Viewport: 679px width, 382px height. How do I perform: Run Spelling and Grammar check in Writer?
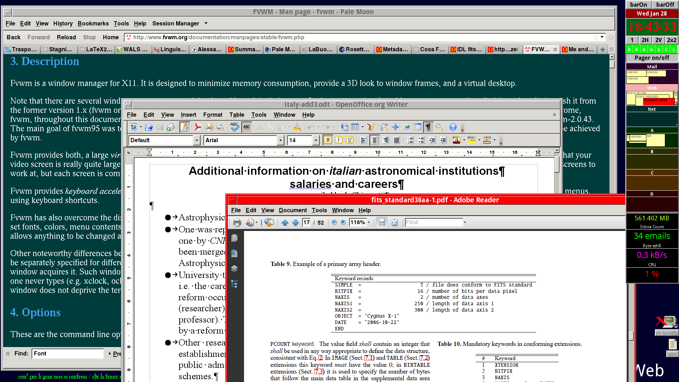[x=234, y=127]
